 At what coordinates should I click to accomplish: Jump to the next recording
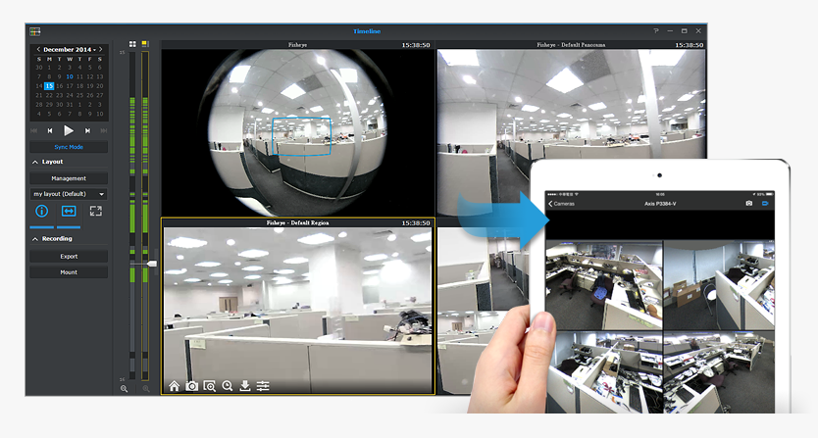pyautogui.click(x=103, y=131)
